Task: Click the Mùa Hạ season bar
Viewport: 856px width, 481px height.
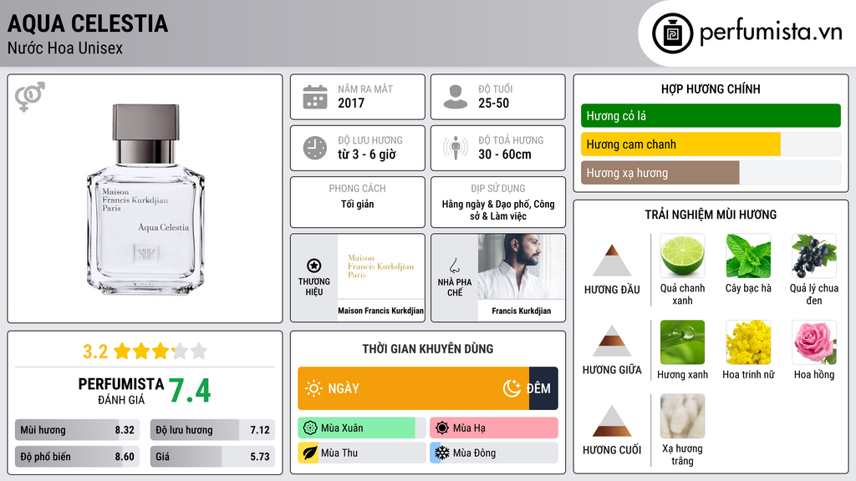Action: [493, 428]
